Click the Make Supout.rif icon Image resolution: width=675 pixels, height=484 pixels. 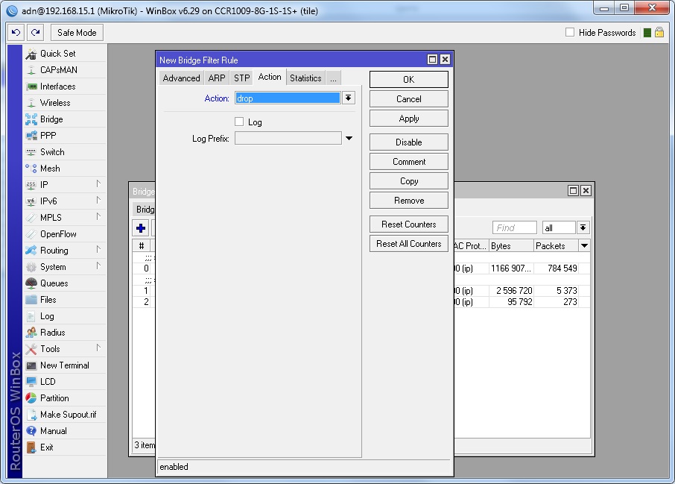pyautogui.click(x=31, y=415)
